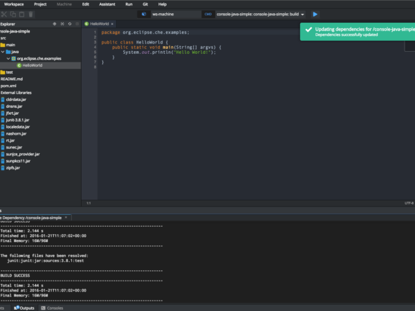This screenshot has width=415, height=311.
Task: Click the Delete trash icon in toolbar
Action: coord(30,15)
